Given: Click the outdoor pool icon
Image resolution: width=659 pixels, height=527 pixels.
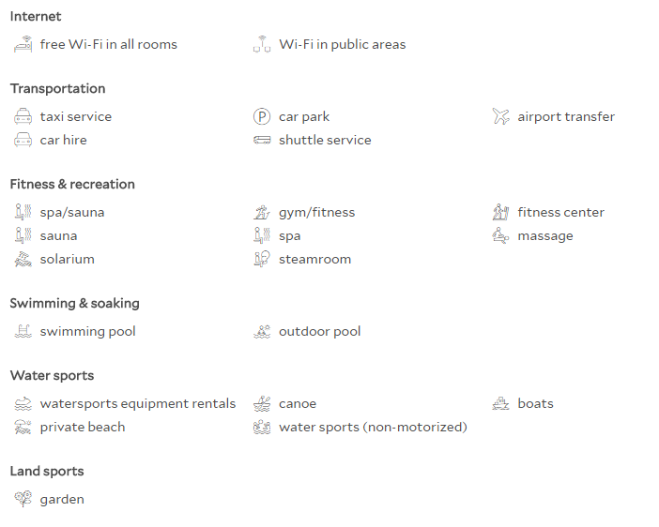Looking at the screenshot, I should pyautogui.click(x=261, y=331).
